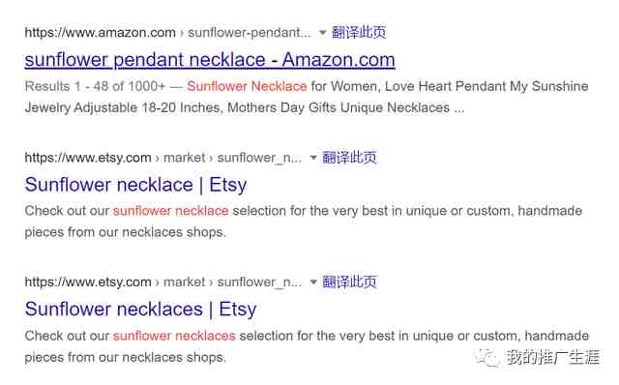Click the second https://www.etsy.com URL breadcrumb
This screenshot has height=385, width=619.
(x=88, y=281)
